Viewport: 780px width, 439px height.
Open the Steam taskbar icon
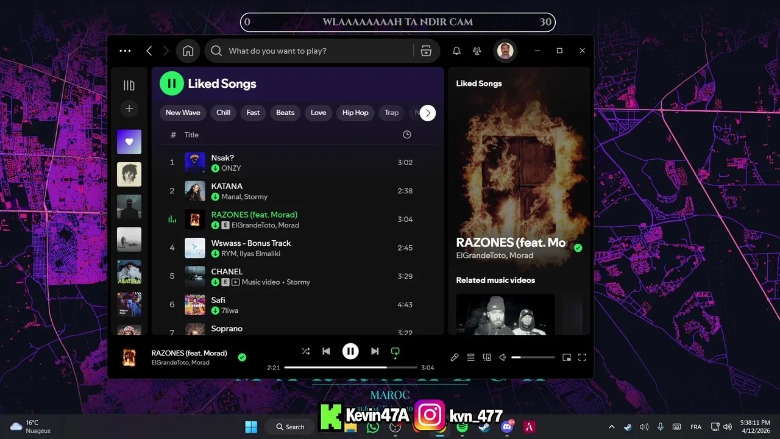pyautogui.click(x=484, y=427)
